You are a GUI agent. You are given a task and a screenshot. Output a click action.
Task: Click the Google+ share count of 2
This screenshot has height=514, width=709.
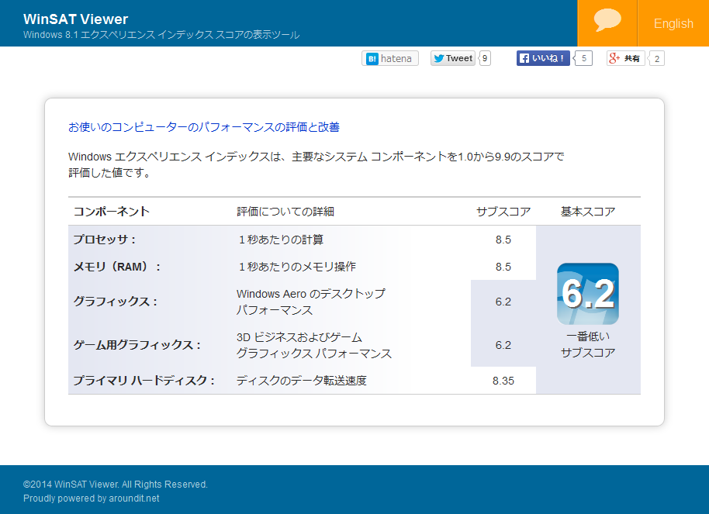click(x=657, y=59)
